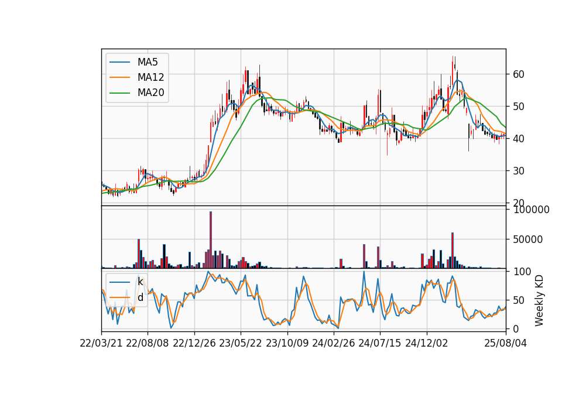Image resolution: width=562 pixels, height=404 pixels.
Task: Click the blue MA5 legend line sample
Action: coord(119,63)
